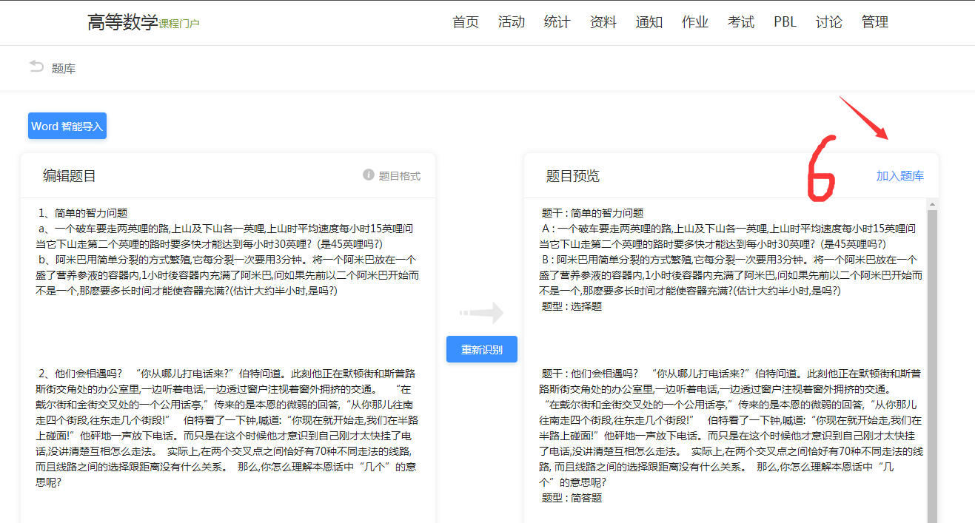The width and height of the screenshot is (975, 523).
Task: Open the 通知 navigation item
Action: click(x=649, y=22)
